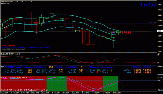Click the '19 Jun 2009' date on the time axis
This screenshot has width=163, height=94.
coord(15,93)
